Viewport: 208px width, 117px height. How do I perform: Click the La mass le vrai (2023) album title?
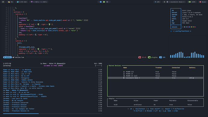53,65
